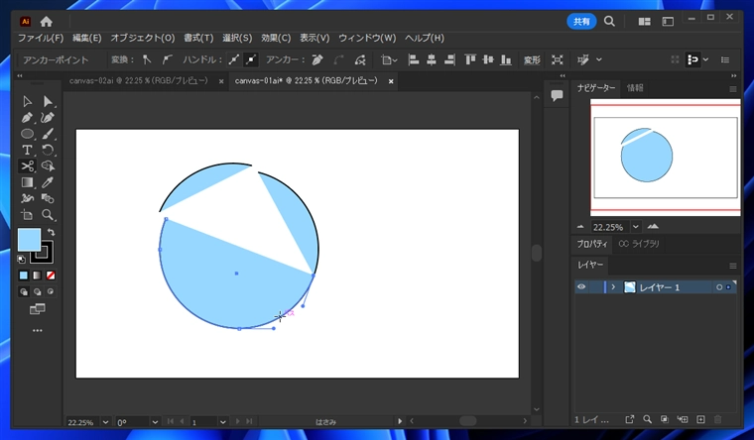Screen dimensions: 754x440
Task: Open the 効果(C) menu
Action: click(276, 38)
